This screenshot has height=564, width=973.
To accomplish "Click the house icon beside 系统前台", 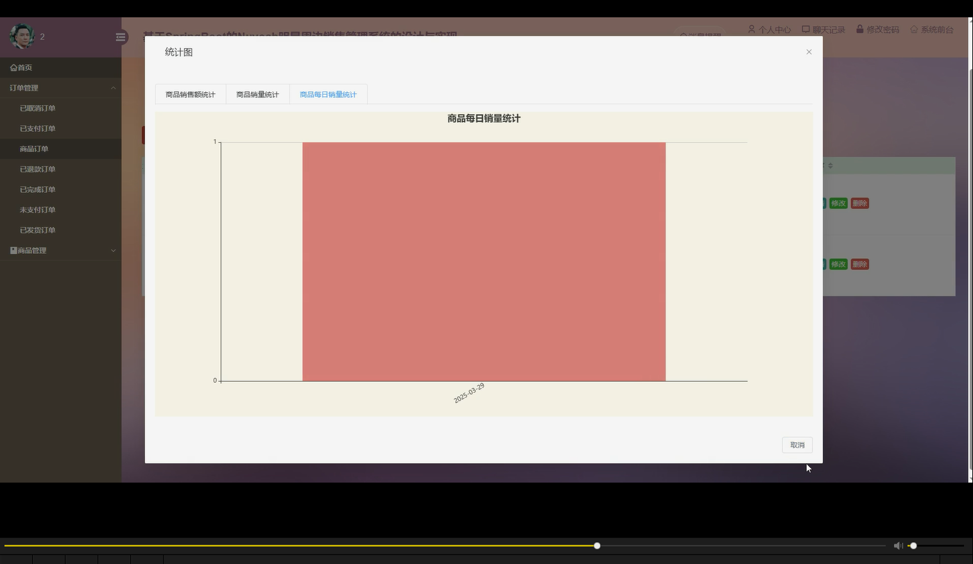I will pyautogui.click(x=914, y=29).
